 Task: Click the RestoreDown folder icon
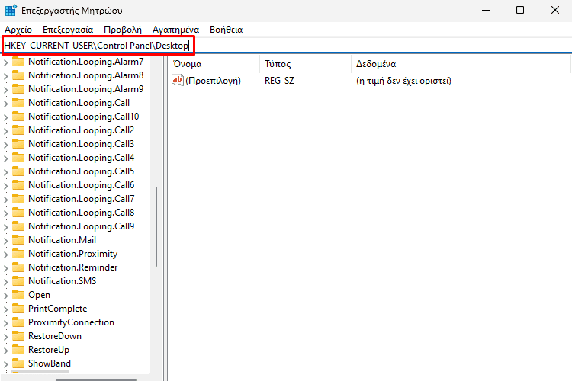[18, 336]
